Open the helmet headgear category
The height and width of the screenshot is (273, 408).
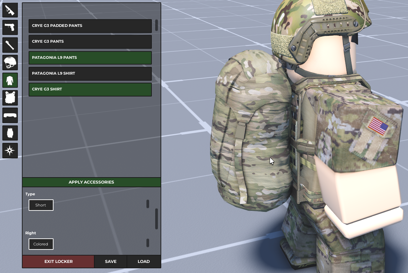tap(10, 63)
